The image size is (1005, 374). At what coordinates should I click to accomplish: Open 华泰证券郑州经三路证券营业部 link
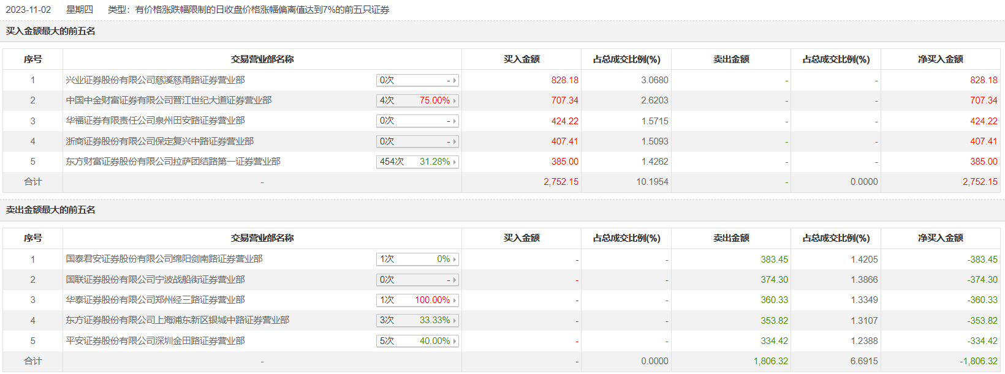(x=155, y=300)
